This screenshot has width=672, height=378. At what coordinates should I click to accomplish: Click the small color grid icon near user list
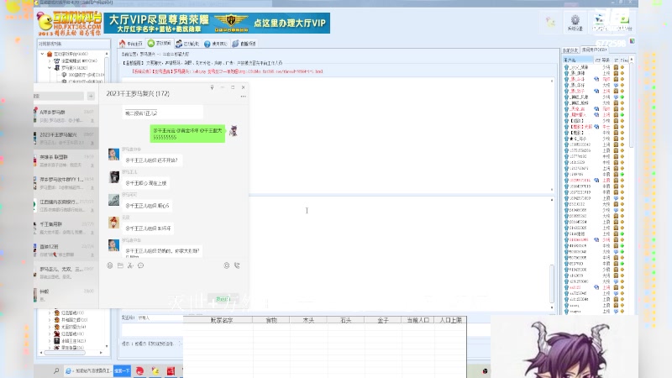(633, 41)
